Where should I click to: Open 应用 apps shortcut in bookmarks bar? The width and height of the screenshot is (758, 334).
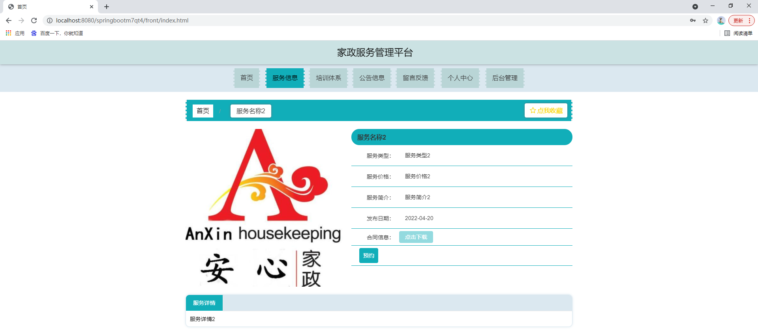(15, 33)
